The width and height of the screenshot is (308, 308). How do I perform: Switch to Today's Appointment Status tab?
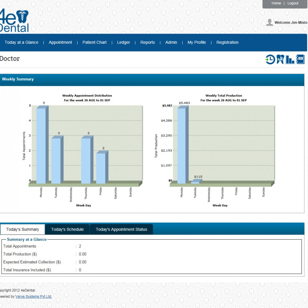click(x=121, y=229)
